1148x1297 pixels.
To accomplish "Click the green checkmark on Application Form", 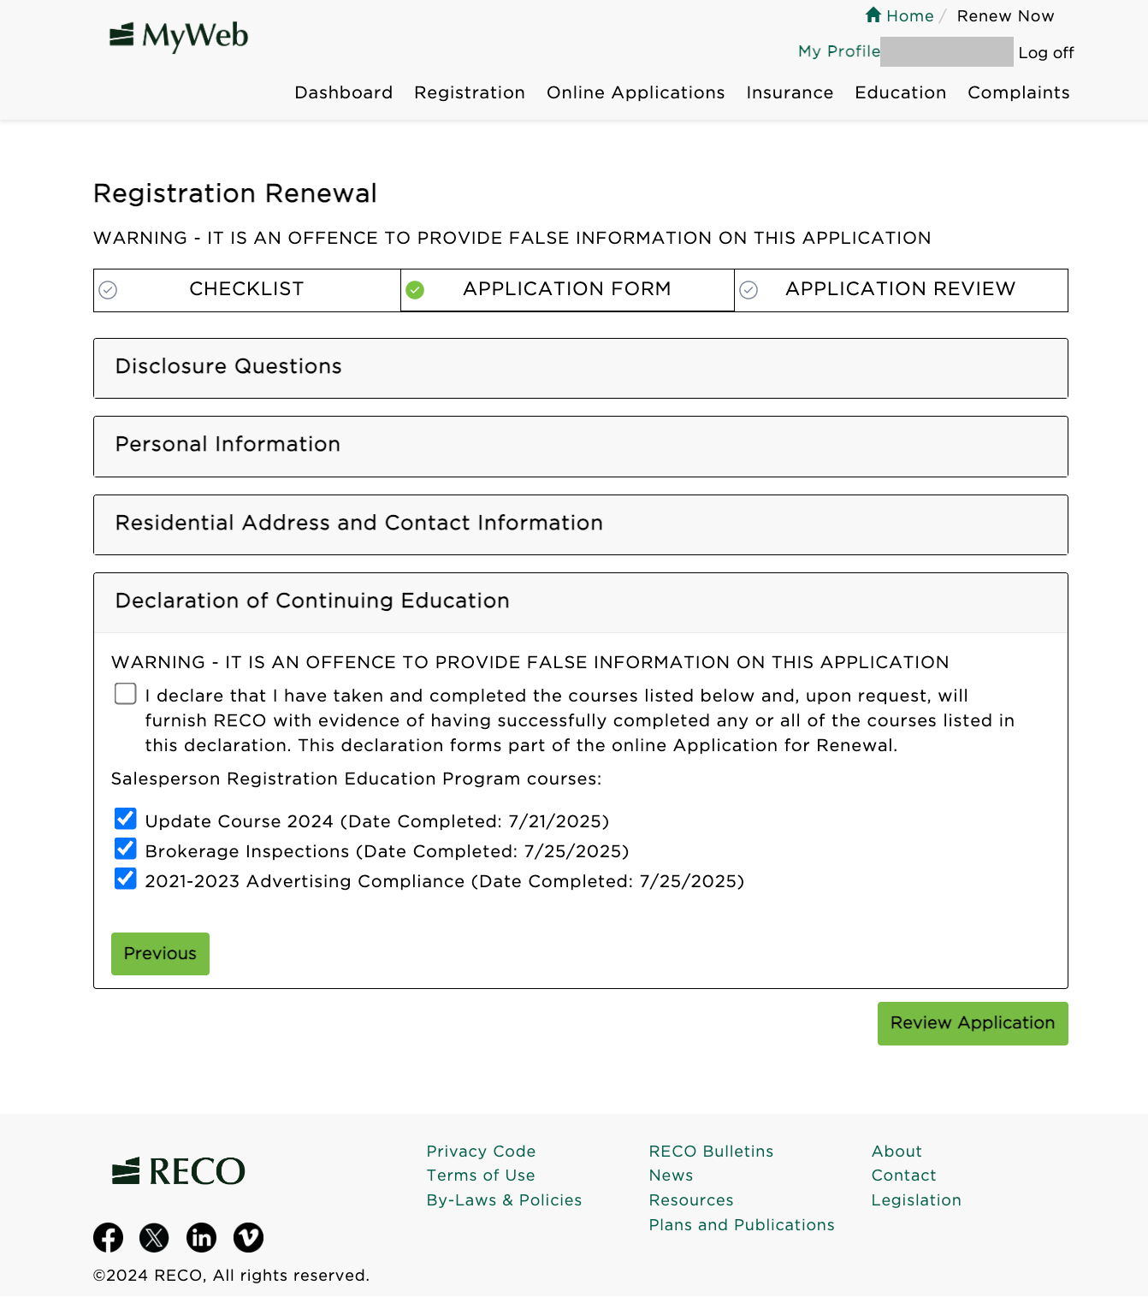I will [x=417, y=290].
